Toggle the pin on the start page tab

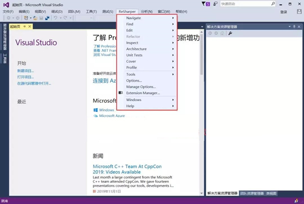[24, 27]
